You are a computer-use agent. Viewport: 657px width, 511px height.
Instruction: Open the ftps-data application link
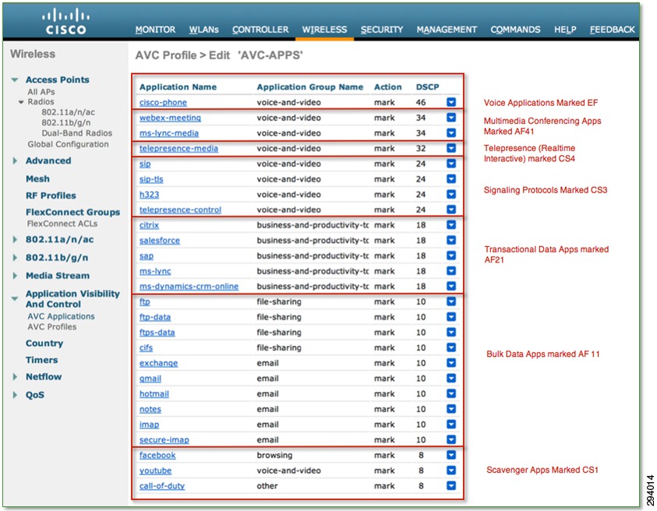tap(157, 333)
